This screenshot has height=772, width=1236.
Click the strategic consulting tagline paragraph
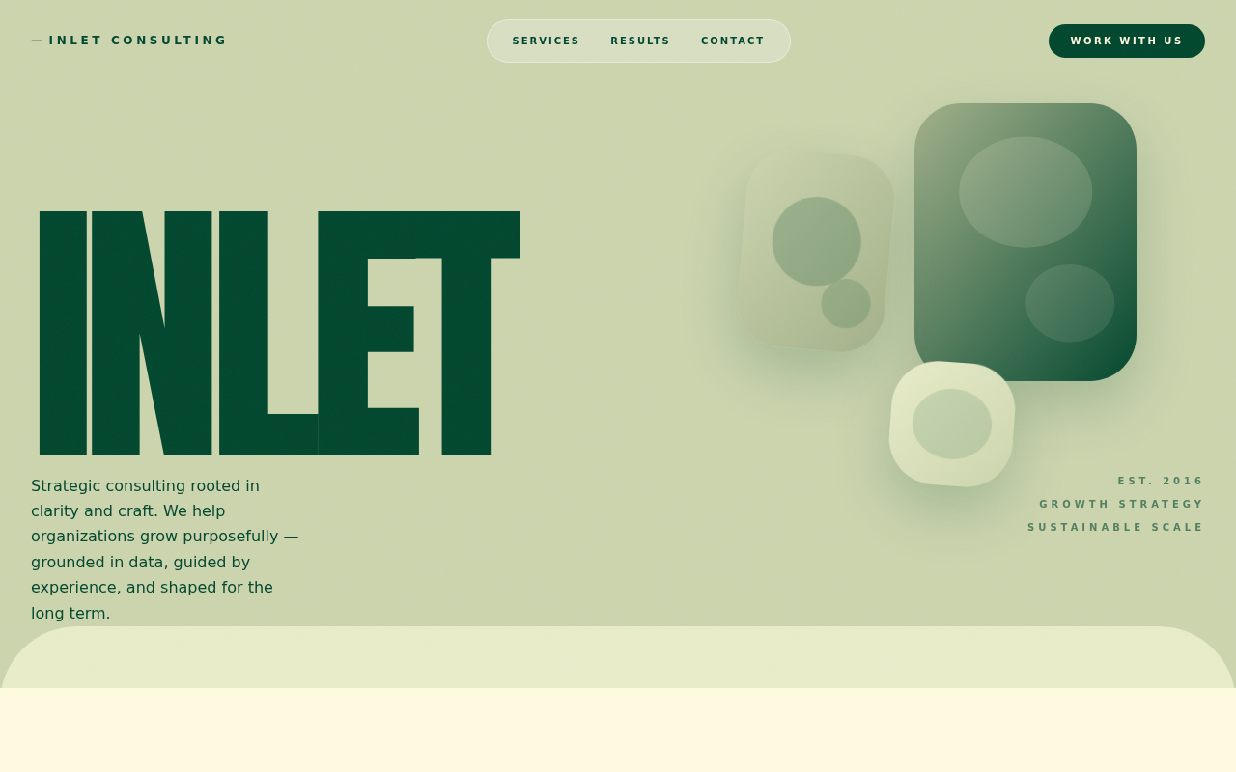pyautogui.click(x=165, y=549)
